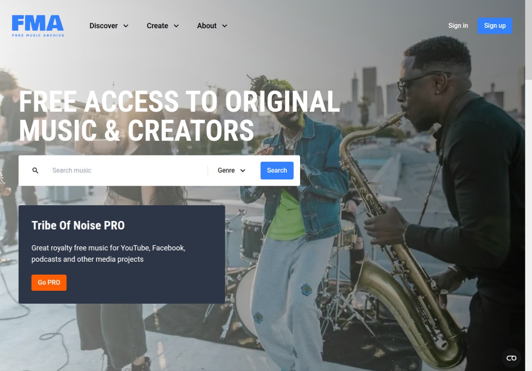Image resolution: width=532 pixels, height=371 pixels.
Task: Click the page's vertical scrollbar thumb
Action: [528, 40]
